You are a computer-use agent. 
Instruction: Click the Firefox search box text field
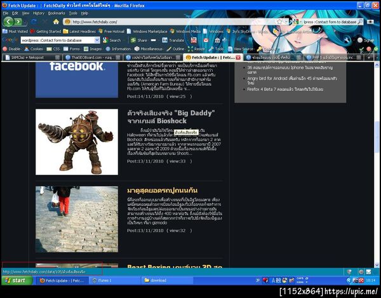coord(330,22)
